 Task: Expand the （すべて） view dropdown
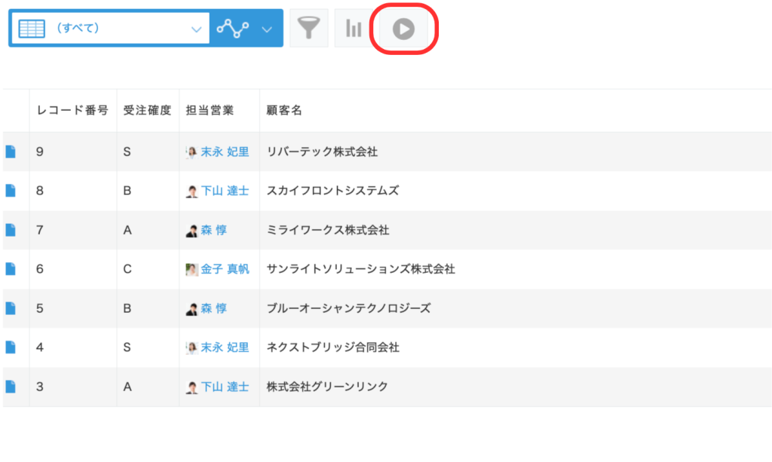(x=197, y=29)
